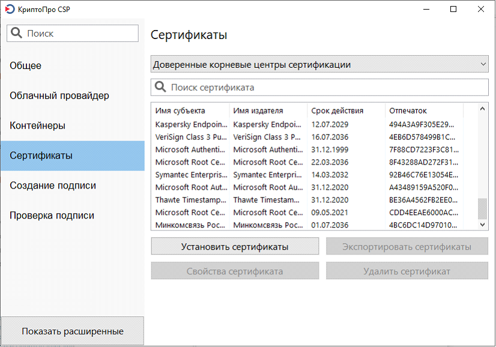The width and height of the screenshot is (496, 347).
Task: Click the magnifier icon in certificate search
Action: (160, 87)
